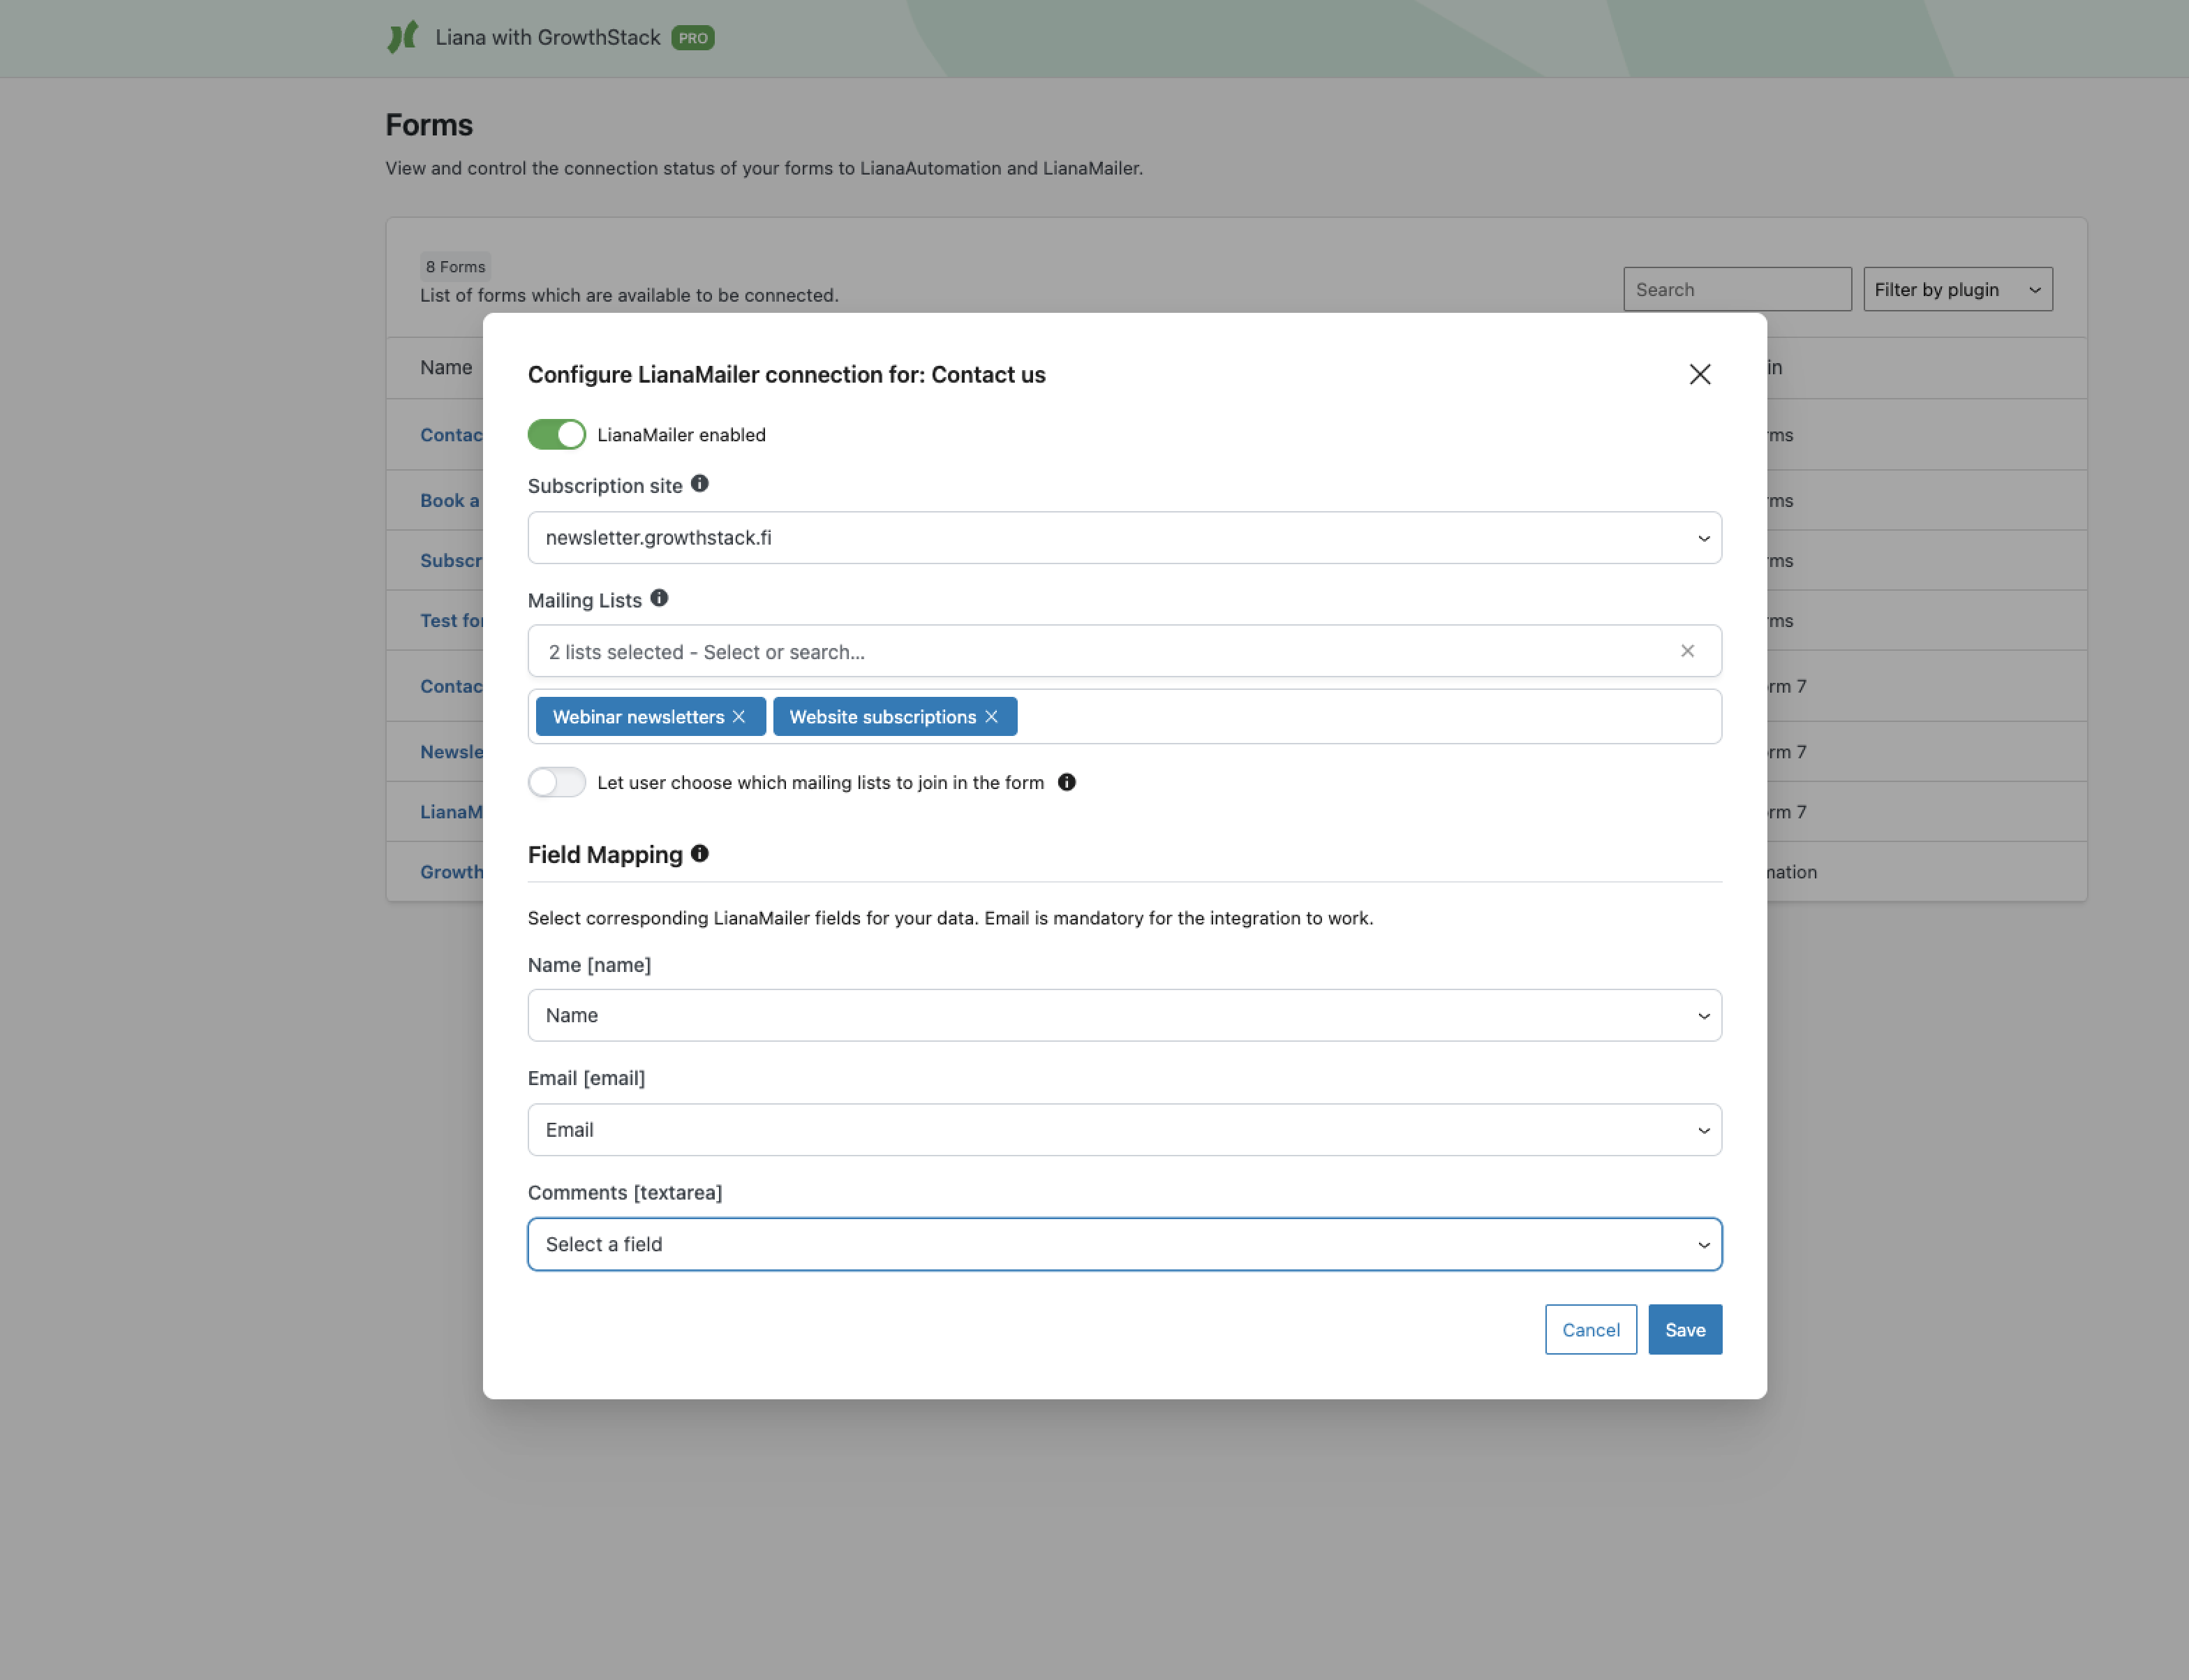Open the Name [name] field mapping dropdown
The width and height of the screenshot is (2189, 1680).
(1125, 1015)
